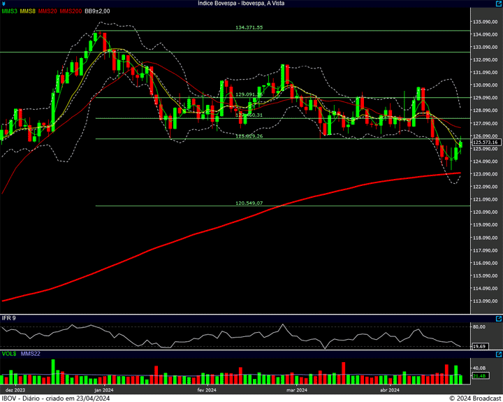Click the BB9±2,00 Bollinger Bands label
This screenshot has width=503, height=402.
(x=97, y=11)
